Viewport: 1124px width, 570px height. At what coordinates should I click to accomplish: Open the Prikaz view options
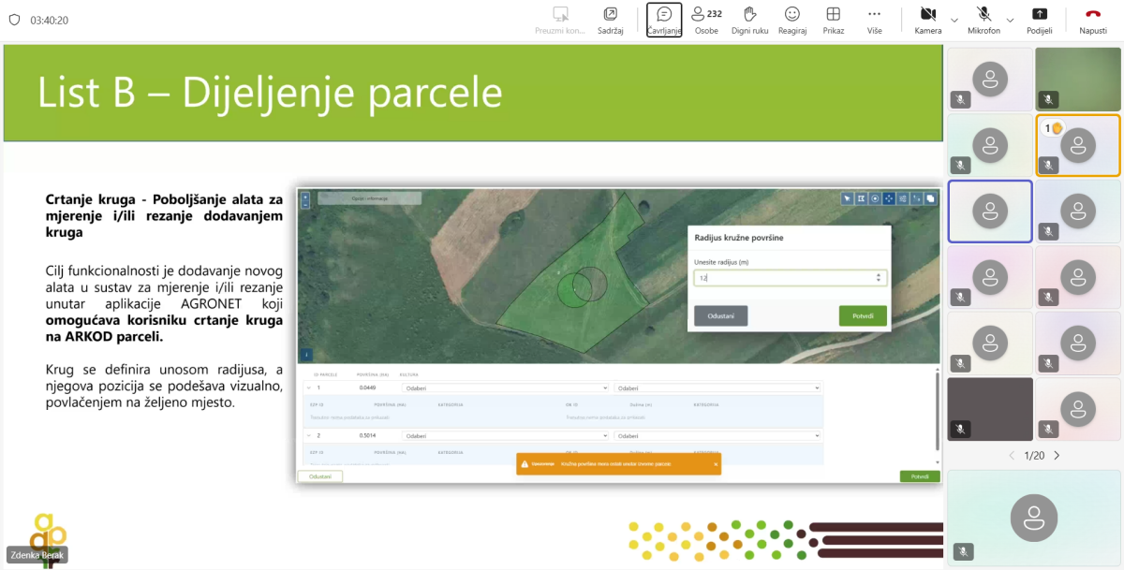pos(833,20)
